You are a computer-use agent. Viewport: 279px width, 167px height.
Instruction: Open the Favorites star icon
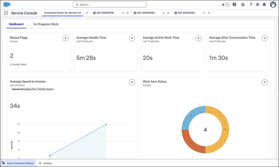[x=223, y=5]
